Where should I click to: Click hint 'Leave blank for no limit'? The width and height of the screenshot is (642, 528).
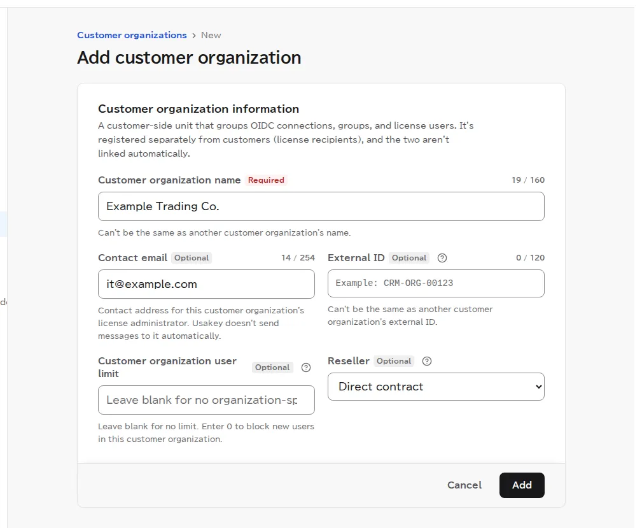pyautogui.click(x=206, y=432)
